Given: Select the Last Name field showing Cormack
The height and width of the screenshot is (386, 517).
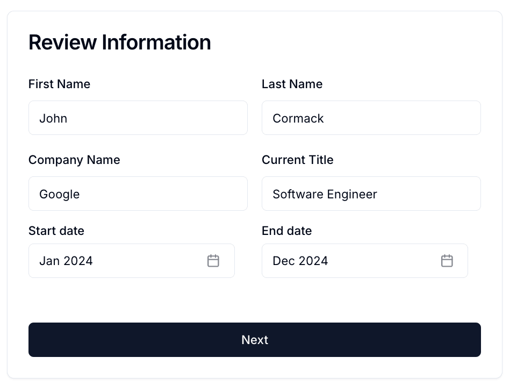Looking at the screenshot, I should click(x=371, y=118).
